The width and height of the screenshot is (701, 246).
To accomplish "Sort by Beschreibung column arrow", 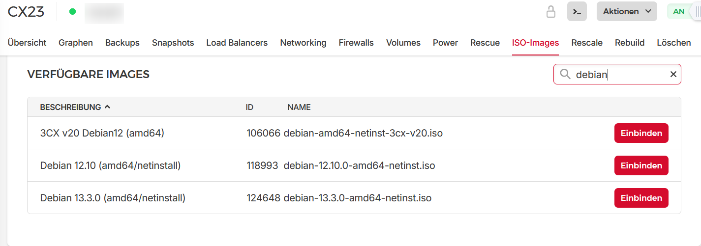I will pos(107,107).
